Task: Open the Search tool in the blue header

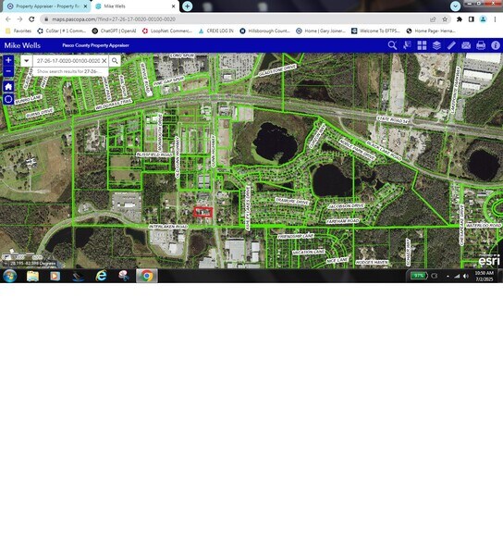Action: point(392,45)
